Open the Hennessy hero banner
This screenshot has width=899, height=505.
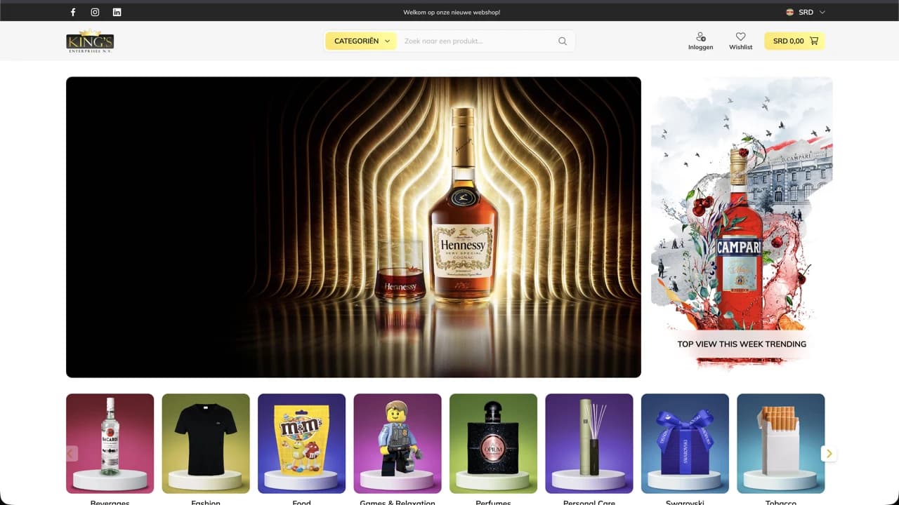point(353,227)
